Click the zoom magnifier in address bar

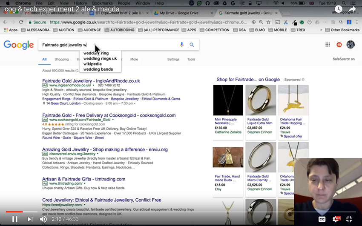pyautogui.click(x=261, y=22)
